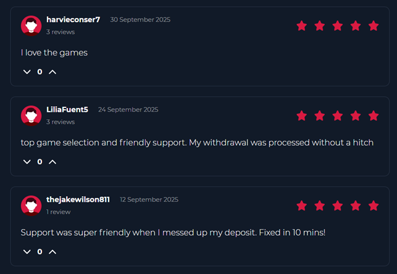The width and height of the screenshot is (397, 274).
Task: Click thejakewilson811's profile avatar
Action: pos(31,205)
